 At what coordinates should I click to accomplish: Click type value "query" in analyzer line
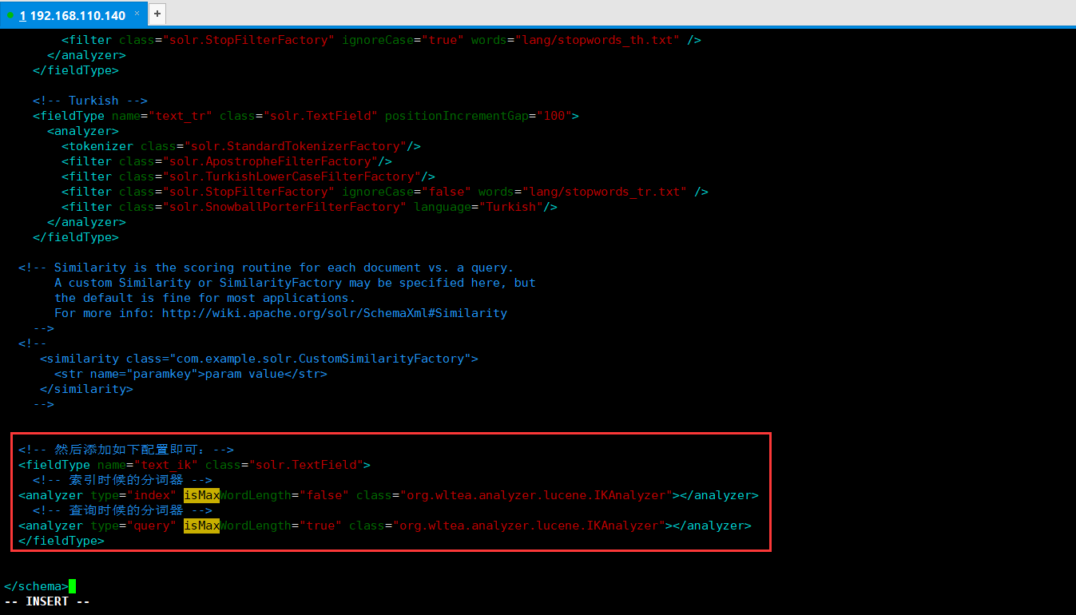(151, 526)
